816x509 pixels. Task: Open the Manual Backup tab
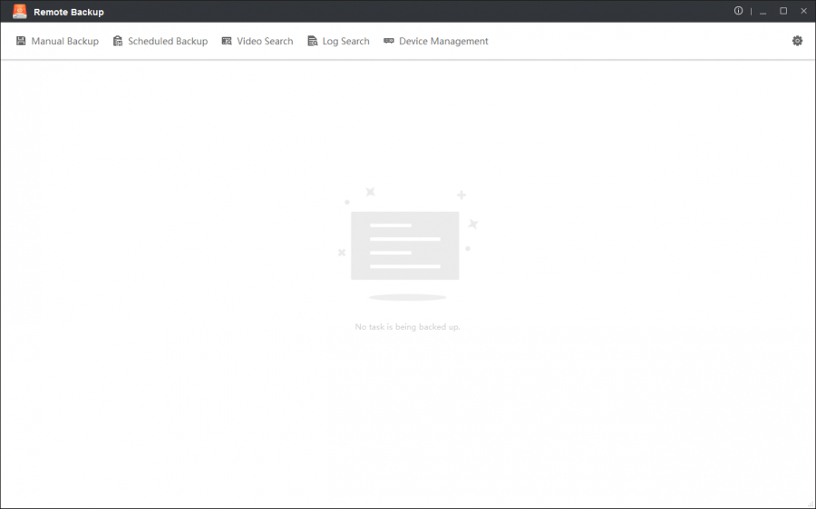[x=57, y=41]
